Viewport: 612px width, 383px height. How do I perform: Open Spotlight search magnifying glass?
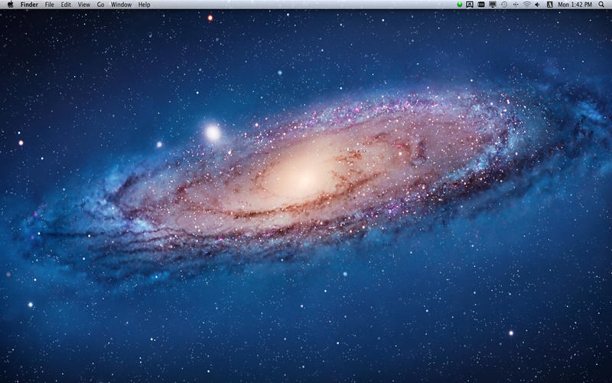tap(601, 5)
